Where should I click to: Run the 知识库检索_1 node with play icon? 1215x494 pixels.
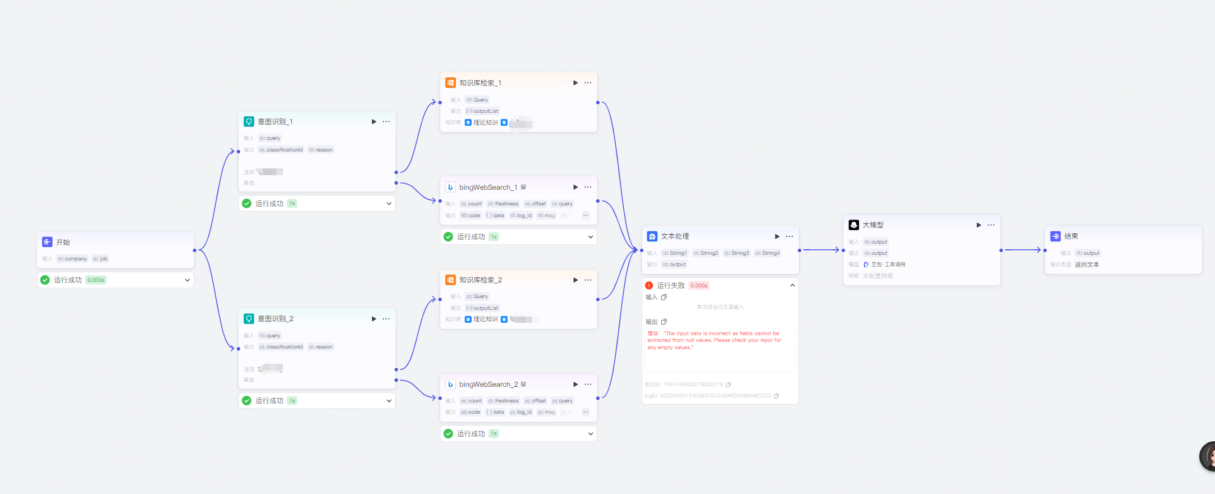click(575, 83)
